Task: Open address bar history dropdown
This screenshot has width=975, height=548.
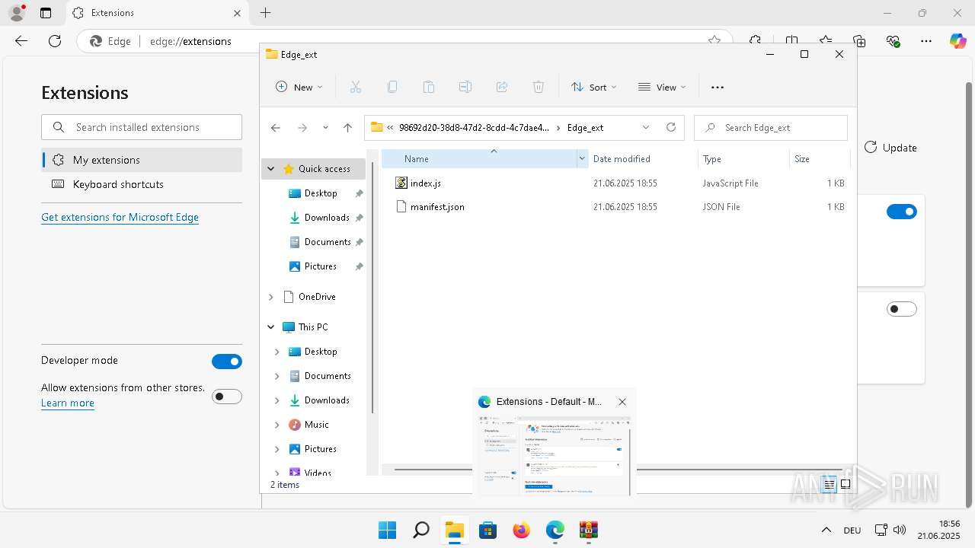Action: (x=646, y=127)
